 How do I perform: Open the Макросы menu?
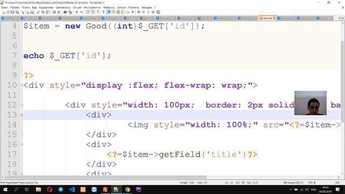tap(109, 8)
